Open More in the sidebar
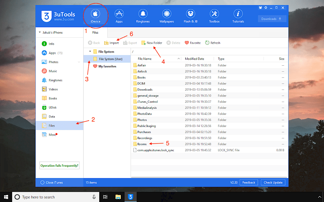The height and width of the screenshot is (202, 324). point(59,135)
